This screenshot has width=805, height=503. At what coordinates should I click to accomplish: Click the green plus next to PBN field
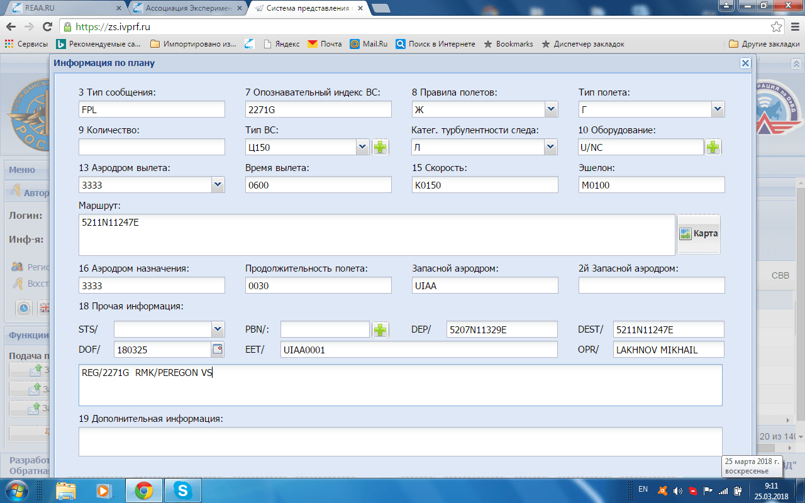tap(380, 329)
